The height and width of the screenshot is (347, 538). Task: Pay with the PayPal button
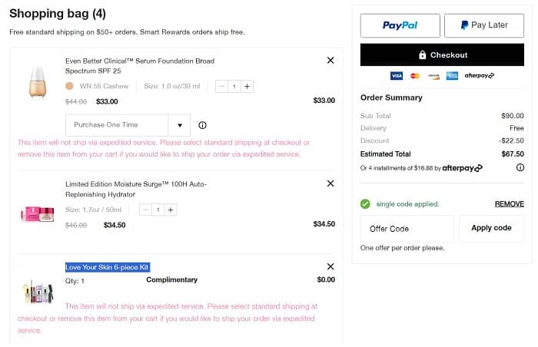400,25
